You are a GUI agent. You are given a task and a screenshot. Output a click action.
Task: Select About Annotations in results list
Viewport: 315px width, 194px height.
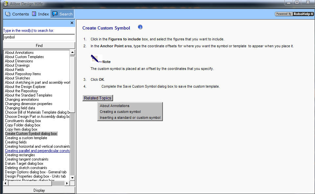(x=19, y=53)
